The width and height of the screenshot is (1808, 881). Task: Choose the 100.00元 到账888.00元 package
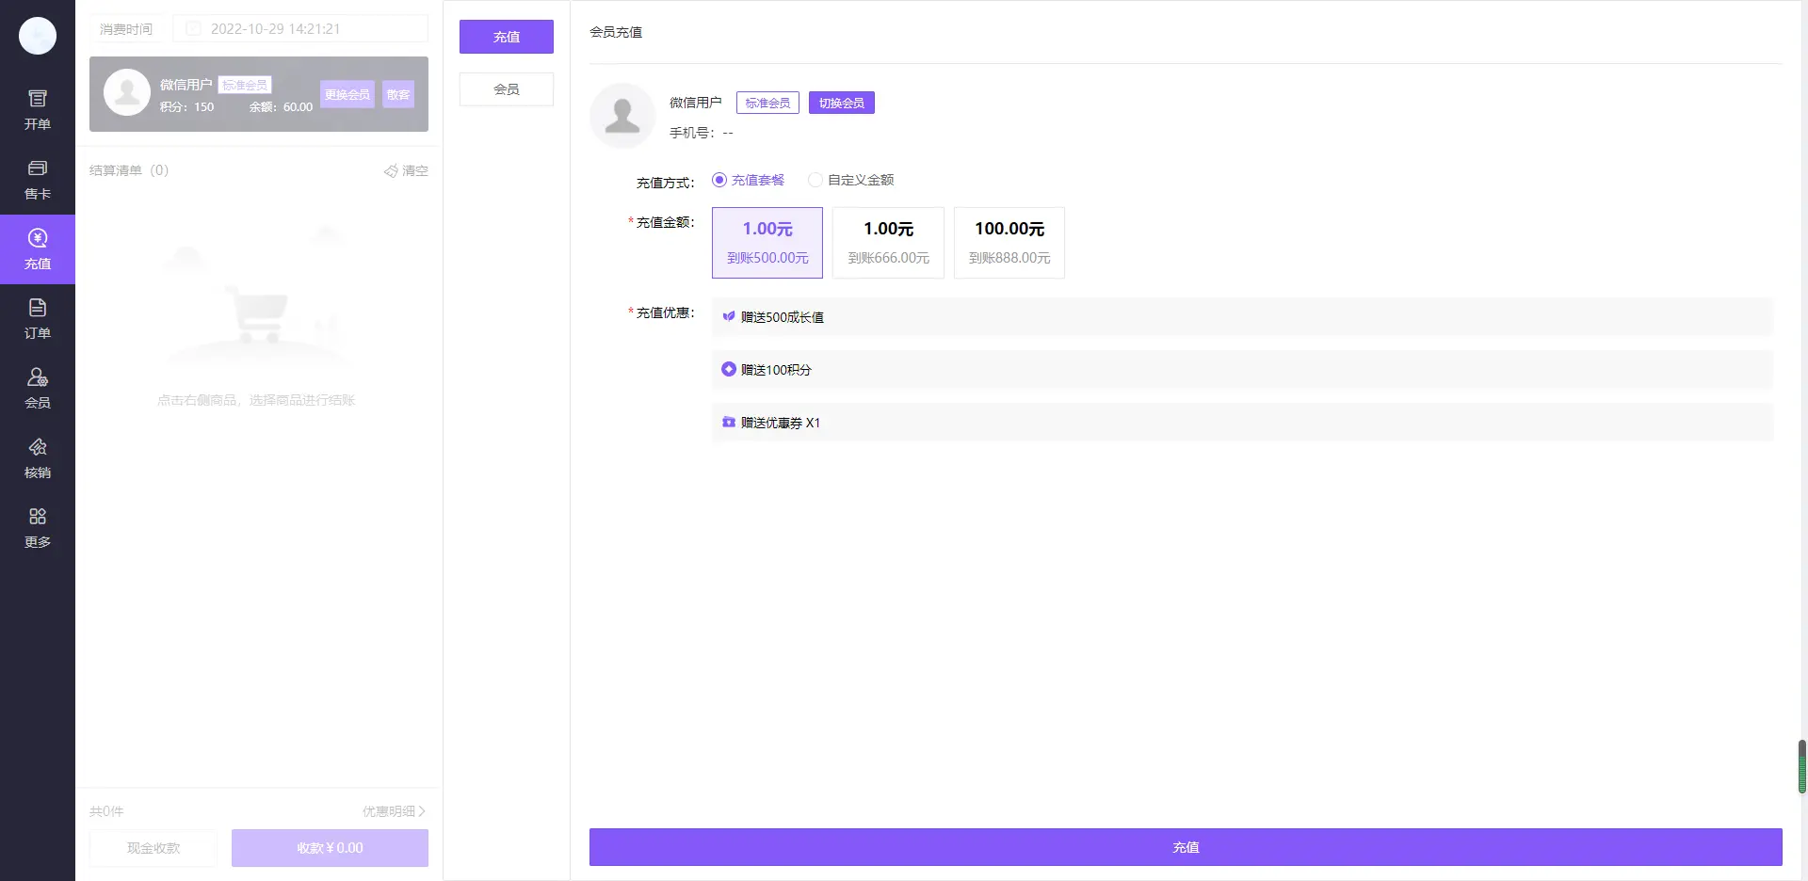(x=1009, y=243)
